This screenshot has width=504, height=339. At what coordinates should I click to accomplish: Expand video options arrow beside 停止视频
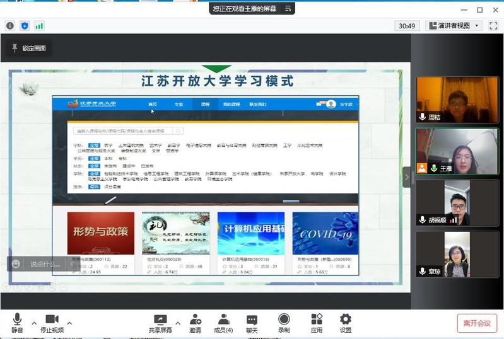(69, 323)
